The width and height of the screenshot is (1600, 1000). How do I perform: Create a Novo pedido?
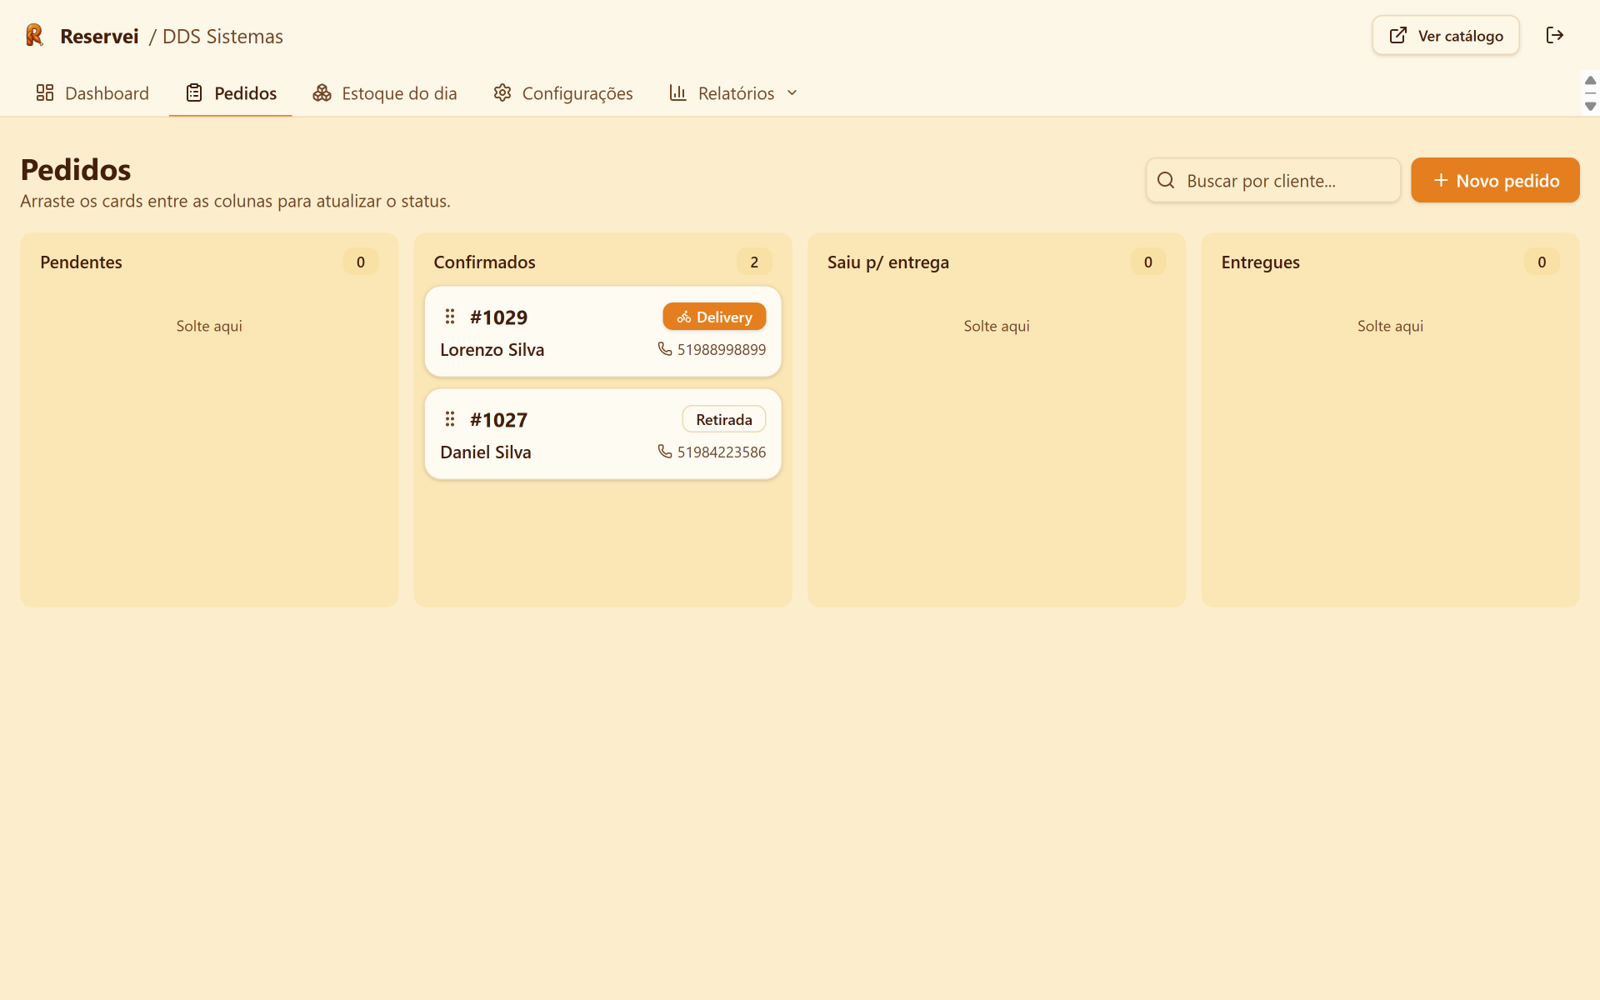(1495, 181)
